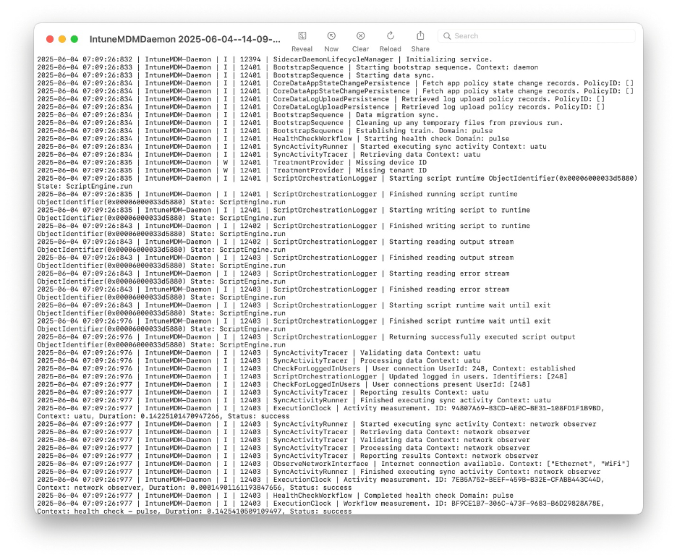The image size is (677, 560).
Task: Select 'Started executing sync activity Context: network observer'
Action: tap(317, 424)
